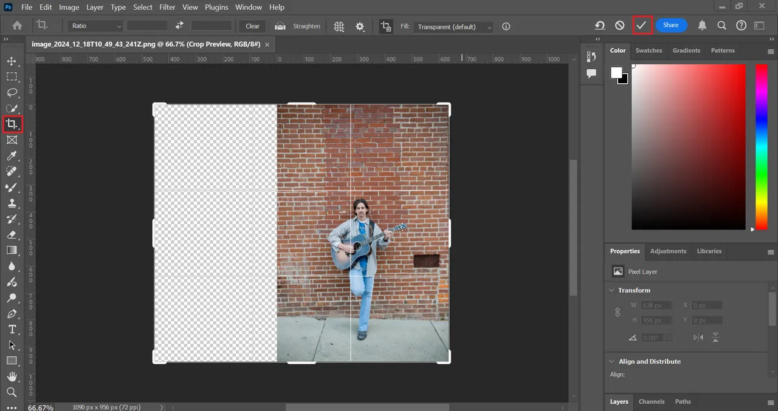Toggle the link for width and height
The height and width of the screenshot is (411, 778).
(618, 312)
